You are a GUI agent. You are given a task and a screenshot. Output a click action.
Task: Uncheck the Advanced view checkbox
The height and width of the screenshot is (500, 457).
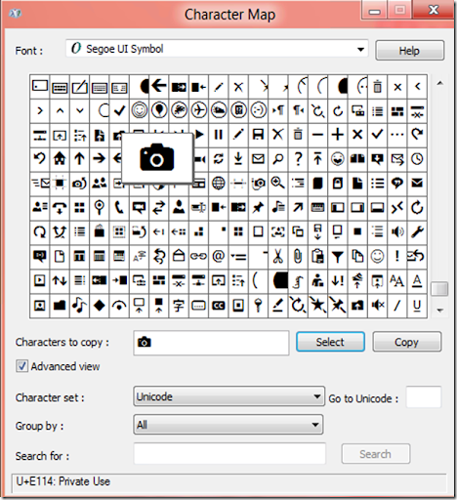pos(22,366)
